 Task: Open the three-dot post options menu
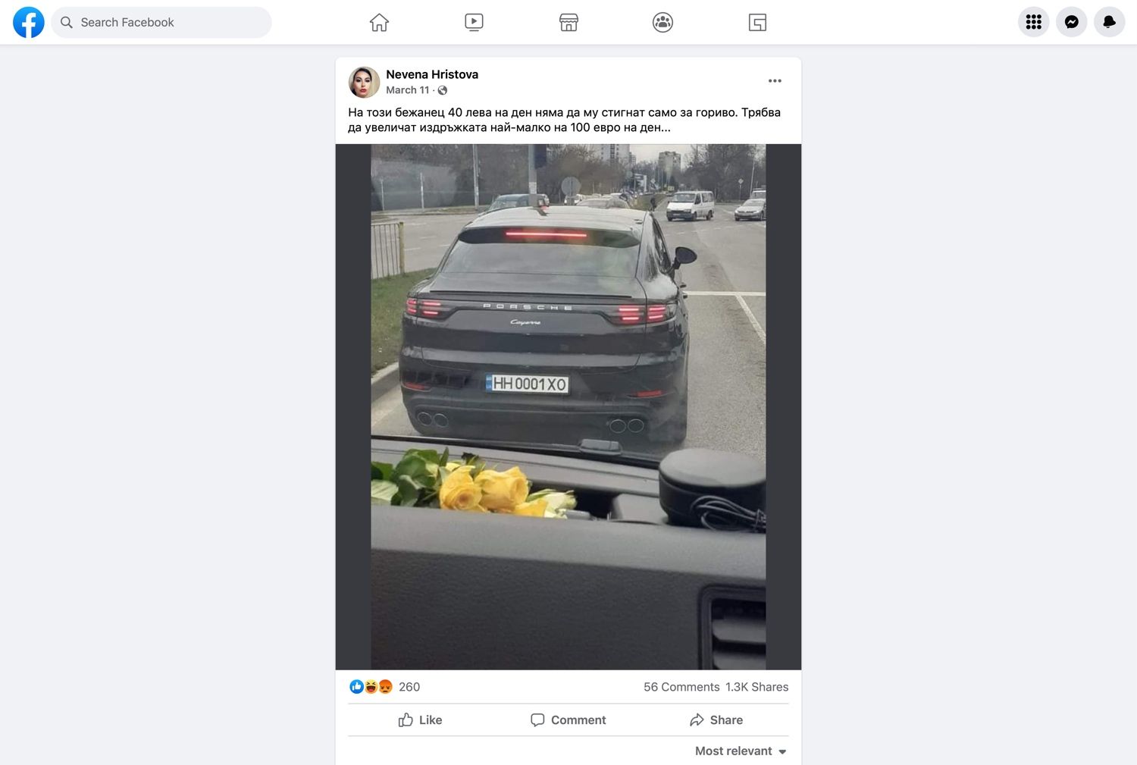[x=775, y=80]
